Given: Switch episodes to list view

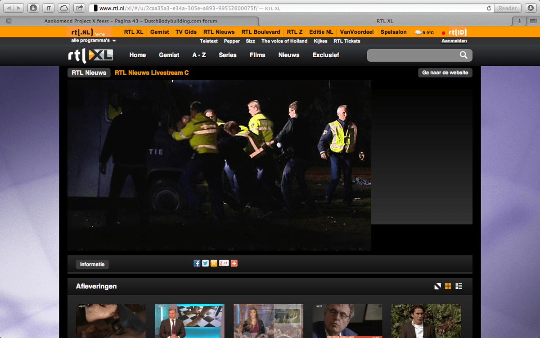Looking at the screenshot, I should (459, 286).
